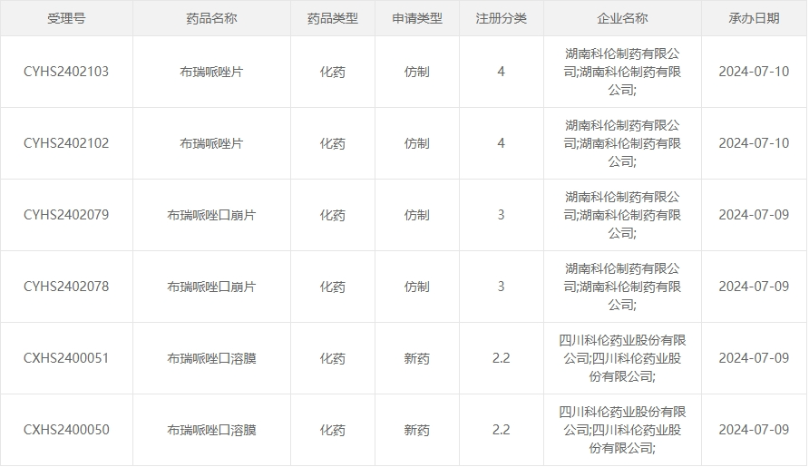Image resolution: width=809 pixels, height=467 pixels.
Task: Select acceptance number CXHS2400050
Action: 66,431
